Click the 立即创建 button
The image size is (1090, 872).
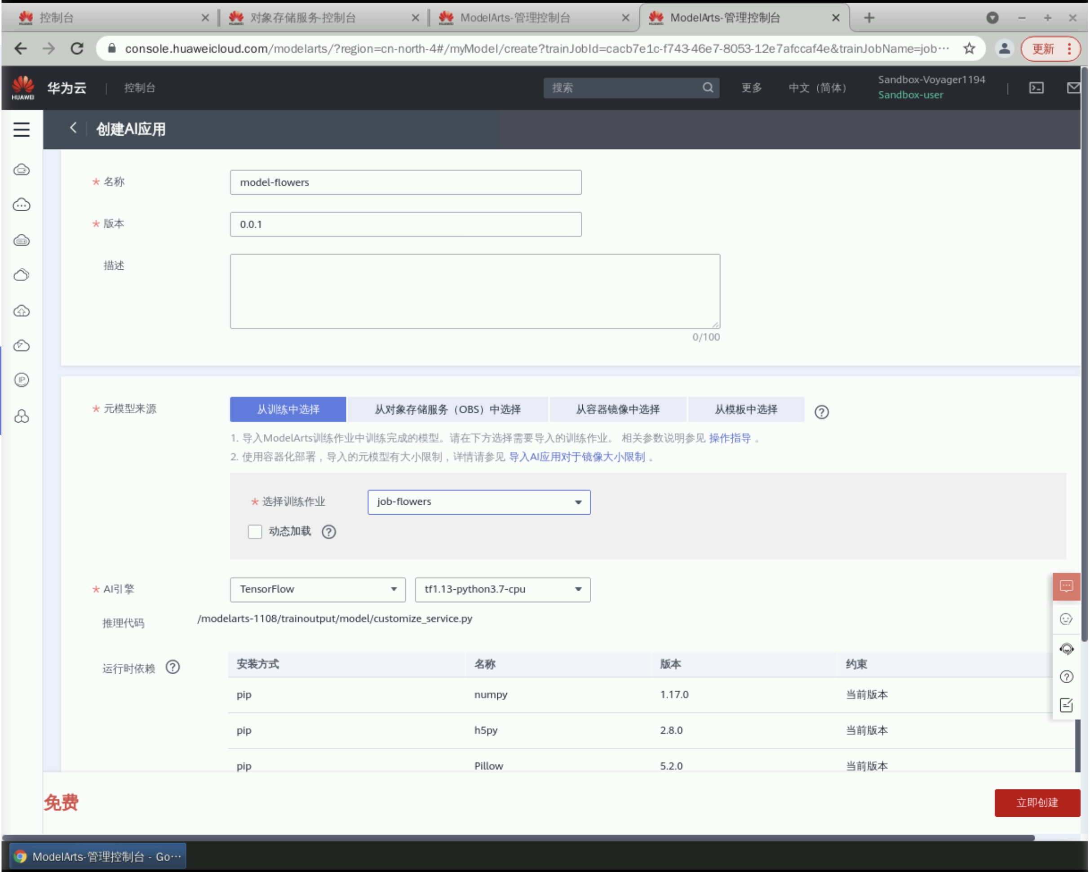1037,802
